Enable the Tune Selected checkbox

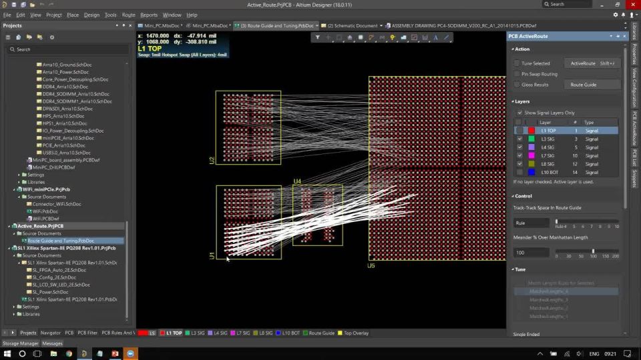click(517, 63)
